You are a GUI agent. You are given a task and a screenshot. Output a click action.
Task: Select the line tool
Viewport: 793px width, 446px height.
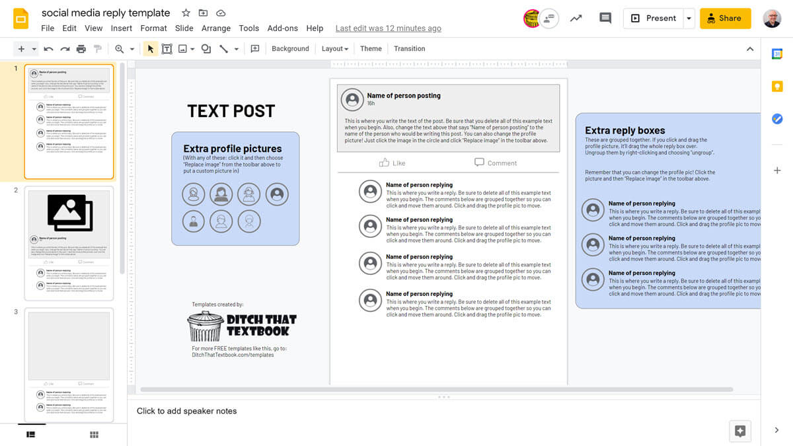(x=223, y=49)
